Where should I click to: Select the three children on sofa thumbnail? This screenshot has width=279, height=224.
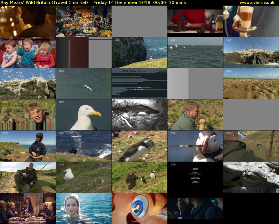(x=28, y=53)
